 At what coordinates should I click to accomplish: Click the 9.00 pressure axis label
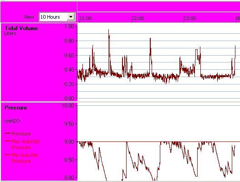click(x=69, y=142)
